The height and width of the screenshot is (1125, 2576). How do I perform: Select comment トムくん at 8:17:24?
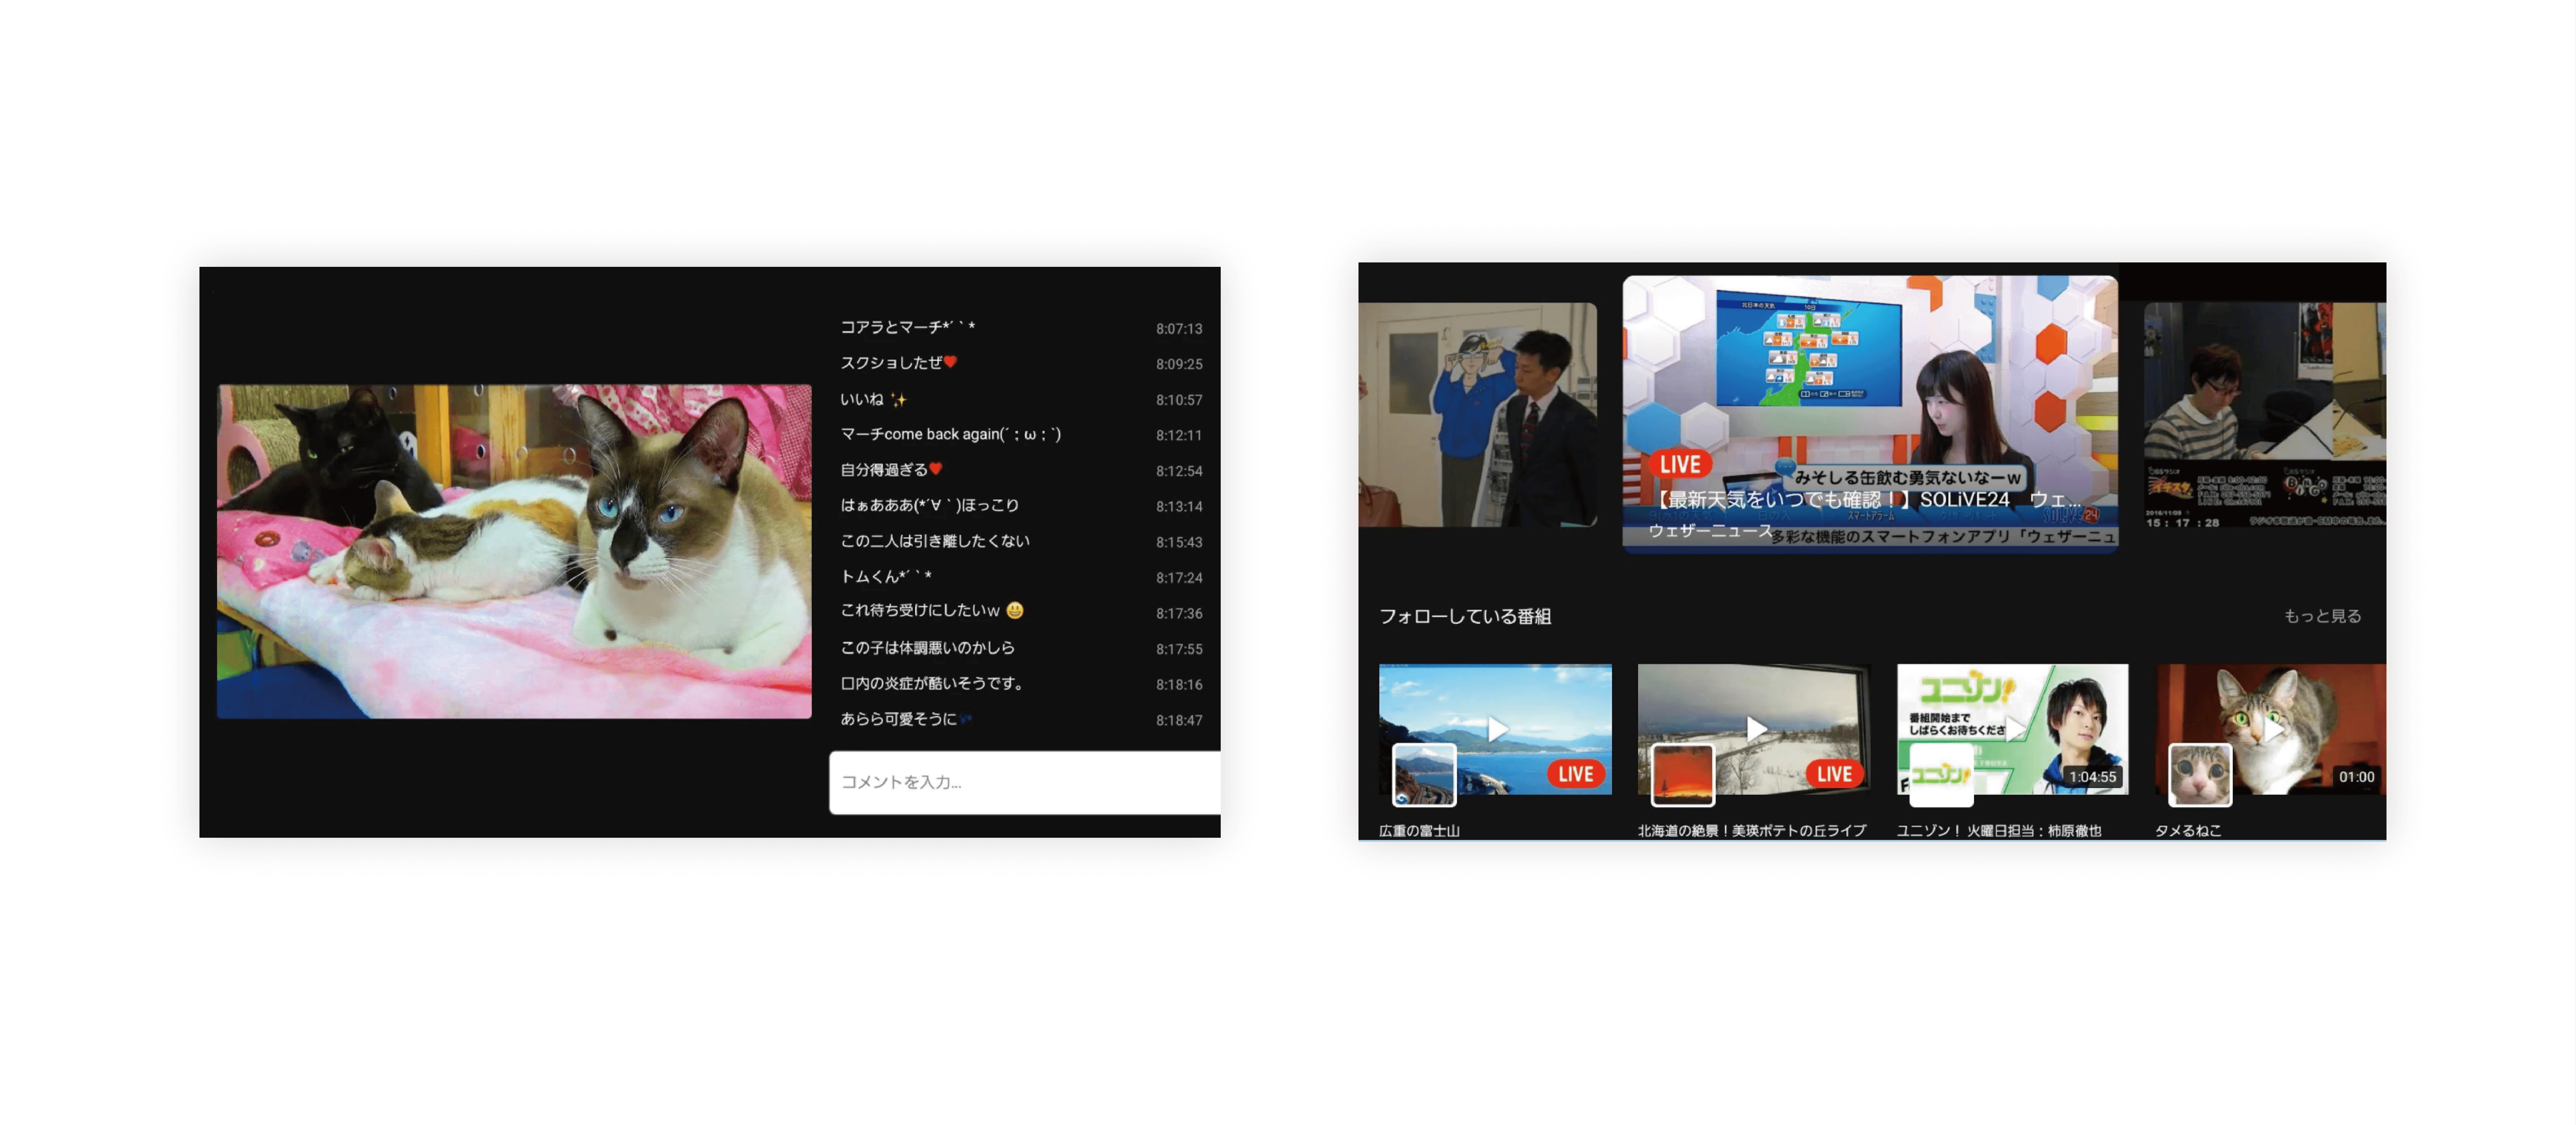click(886, 576)
